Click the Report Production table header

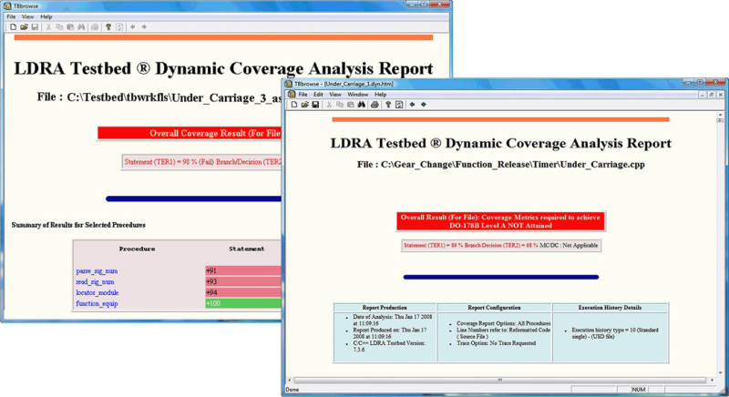coord(385,308)
